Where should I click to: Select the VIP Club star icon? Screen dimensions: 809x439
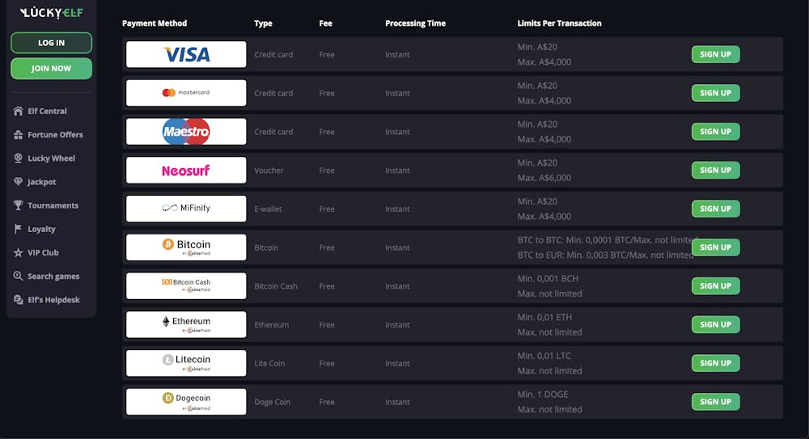pyautogui.click(x=18, y=252)
